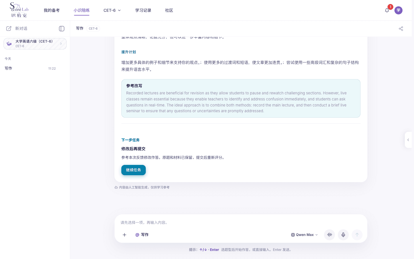The height and width of the screenshot is (259, 414).
Task: Focus the message input field
Action: pos(241,222)
